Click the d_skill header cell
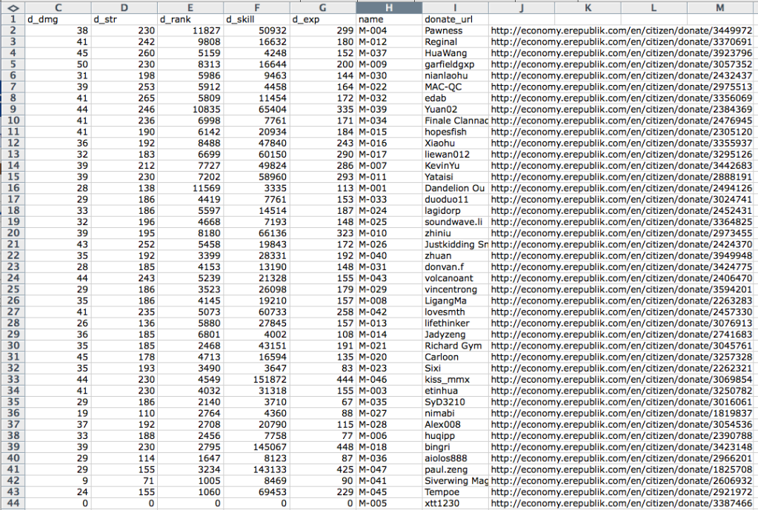758x510 pixels. click(x=256, y=19)
